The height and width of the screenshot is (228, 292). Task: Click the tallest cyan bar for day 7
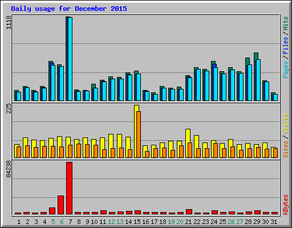[x=70, y=59]
